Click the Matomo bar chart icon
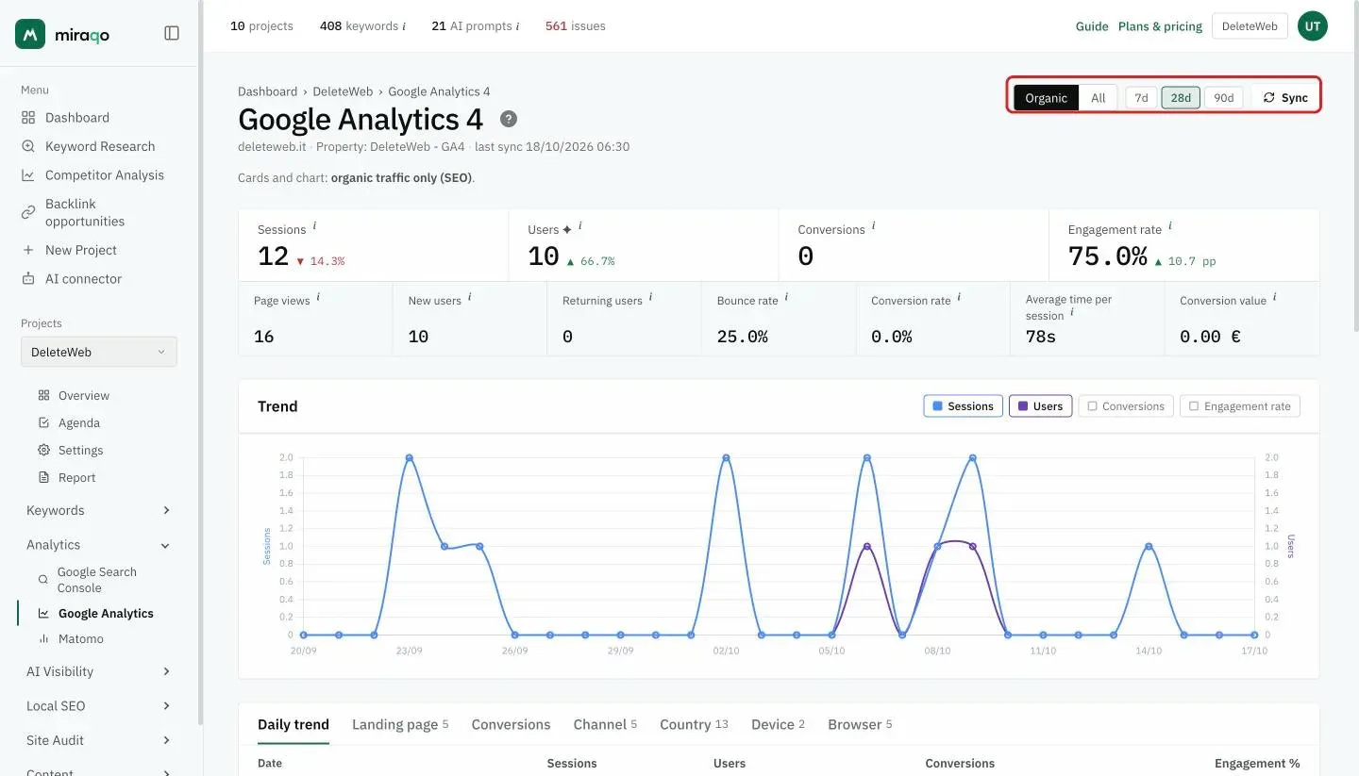 coord(43,639)
